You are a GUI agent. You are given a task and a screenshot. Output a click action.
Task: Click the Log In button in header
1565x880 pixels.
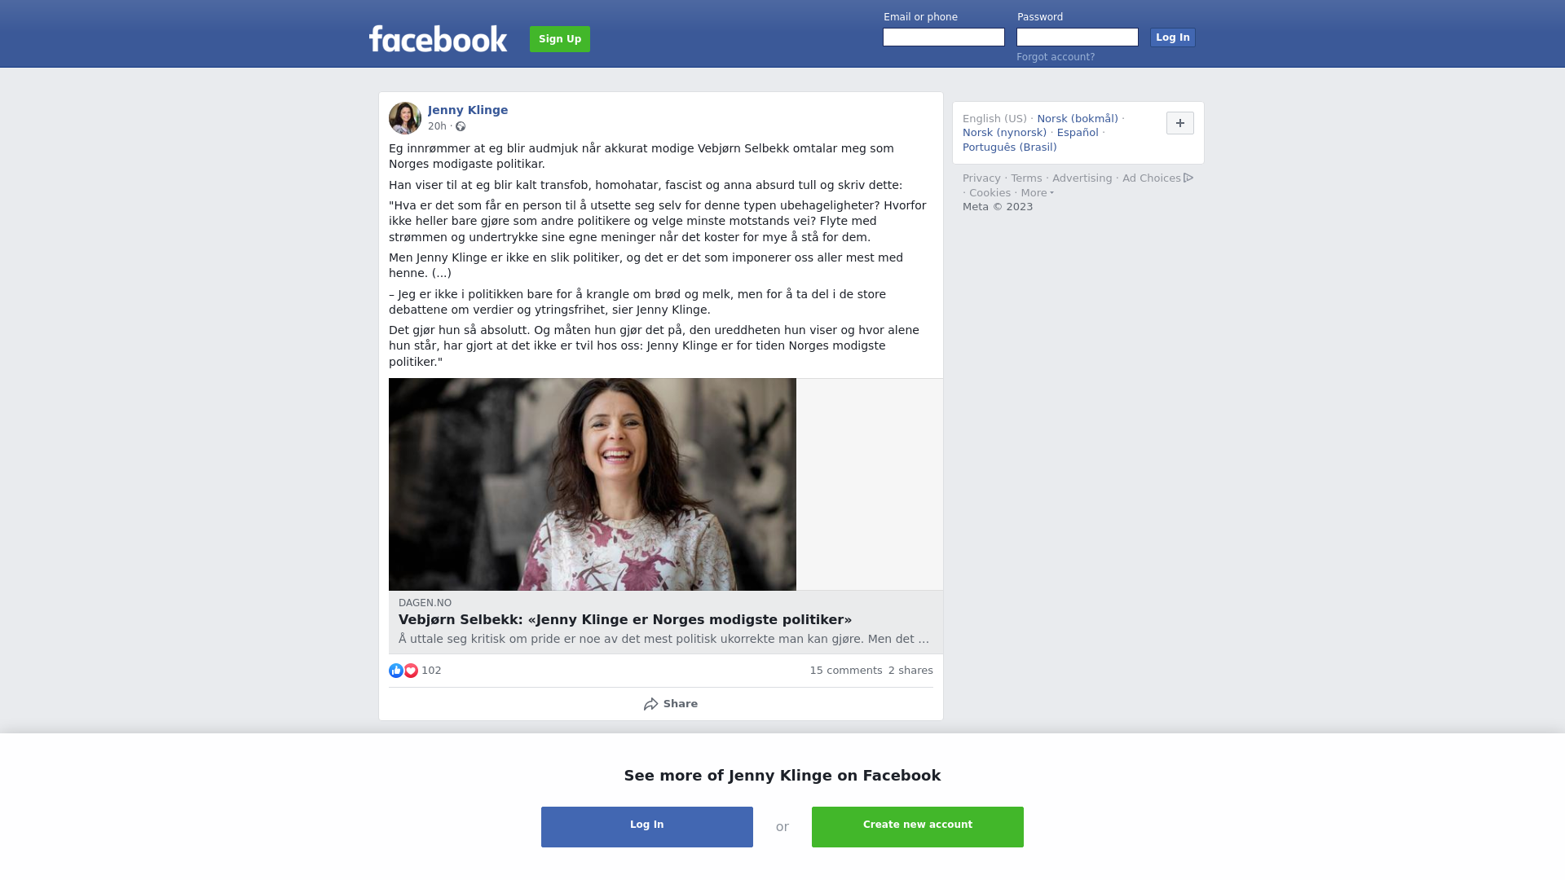[1173, 37]
